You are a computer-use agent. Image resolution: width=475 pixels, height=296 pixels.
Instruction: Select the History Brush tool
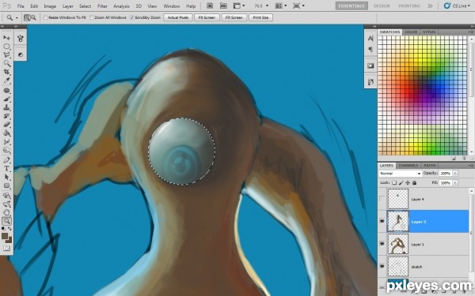click(x=6, y=116)
